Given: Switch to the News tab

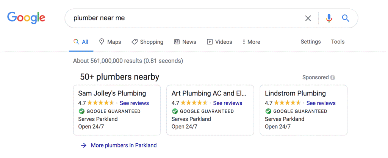Looking at the screenshot, I should 185,42.
